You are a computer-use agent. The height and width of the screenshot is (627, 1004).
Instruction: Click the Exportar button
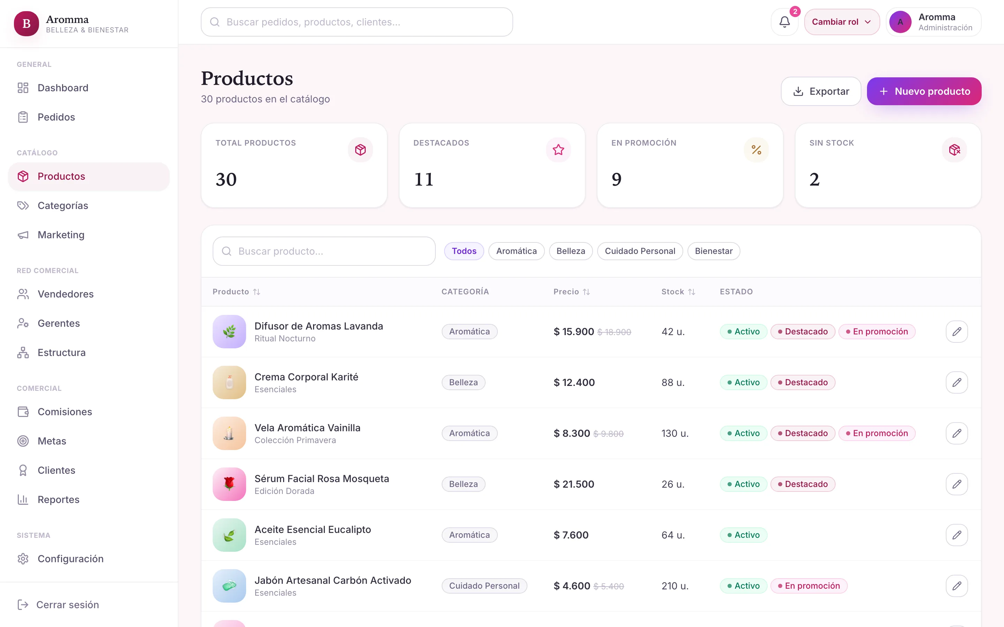point(821,91)
